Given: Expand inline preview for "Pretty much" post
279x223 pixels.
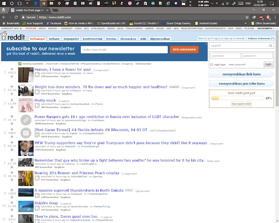Looking at the screenshot, I should [x=37, y=105].
